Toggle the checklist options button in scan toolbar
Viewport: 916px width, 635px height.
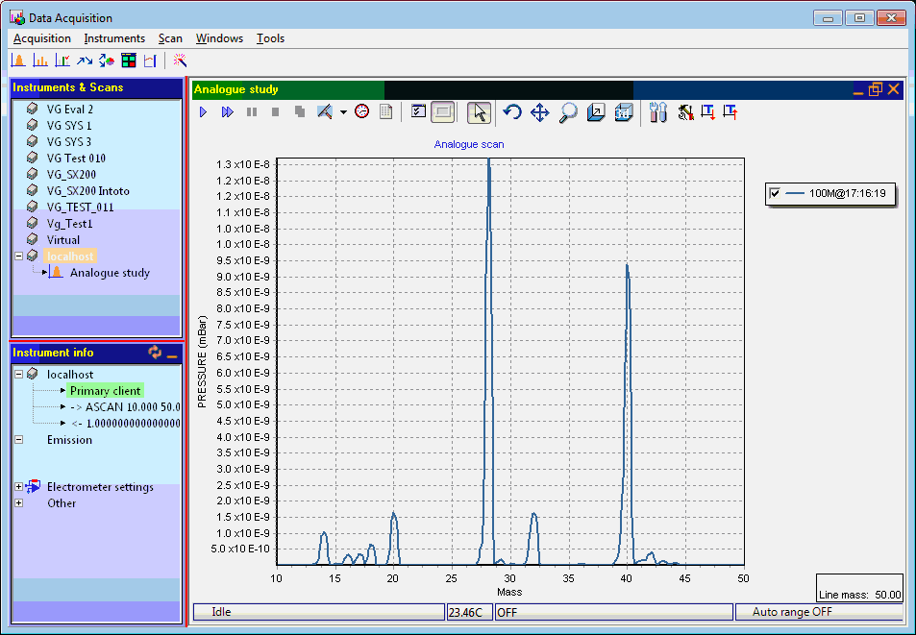click(418, 112)
